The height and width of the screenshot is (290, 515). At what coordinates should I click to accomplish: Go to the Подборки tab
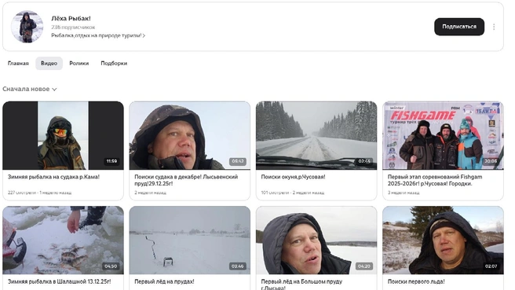[x=114, y=63]
